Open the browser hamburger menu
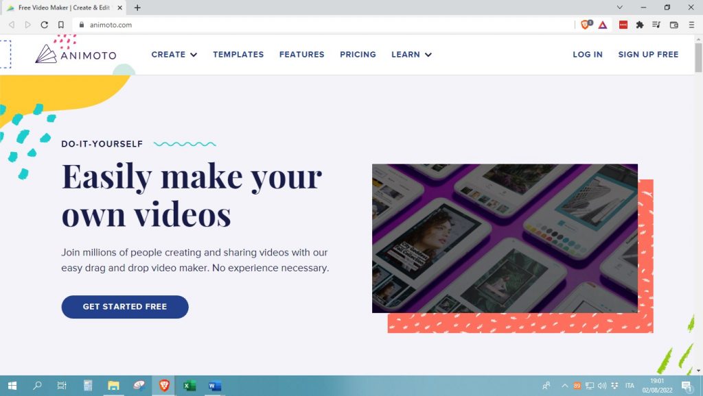This screenshot has height=396, width=703. [x=691, y=25]
